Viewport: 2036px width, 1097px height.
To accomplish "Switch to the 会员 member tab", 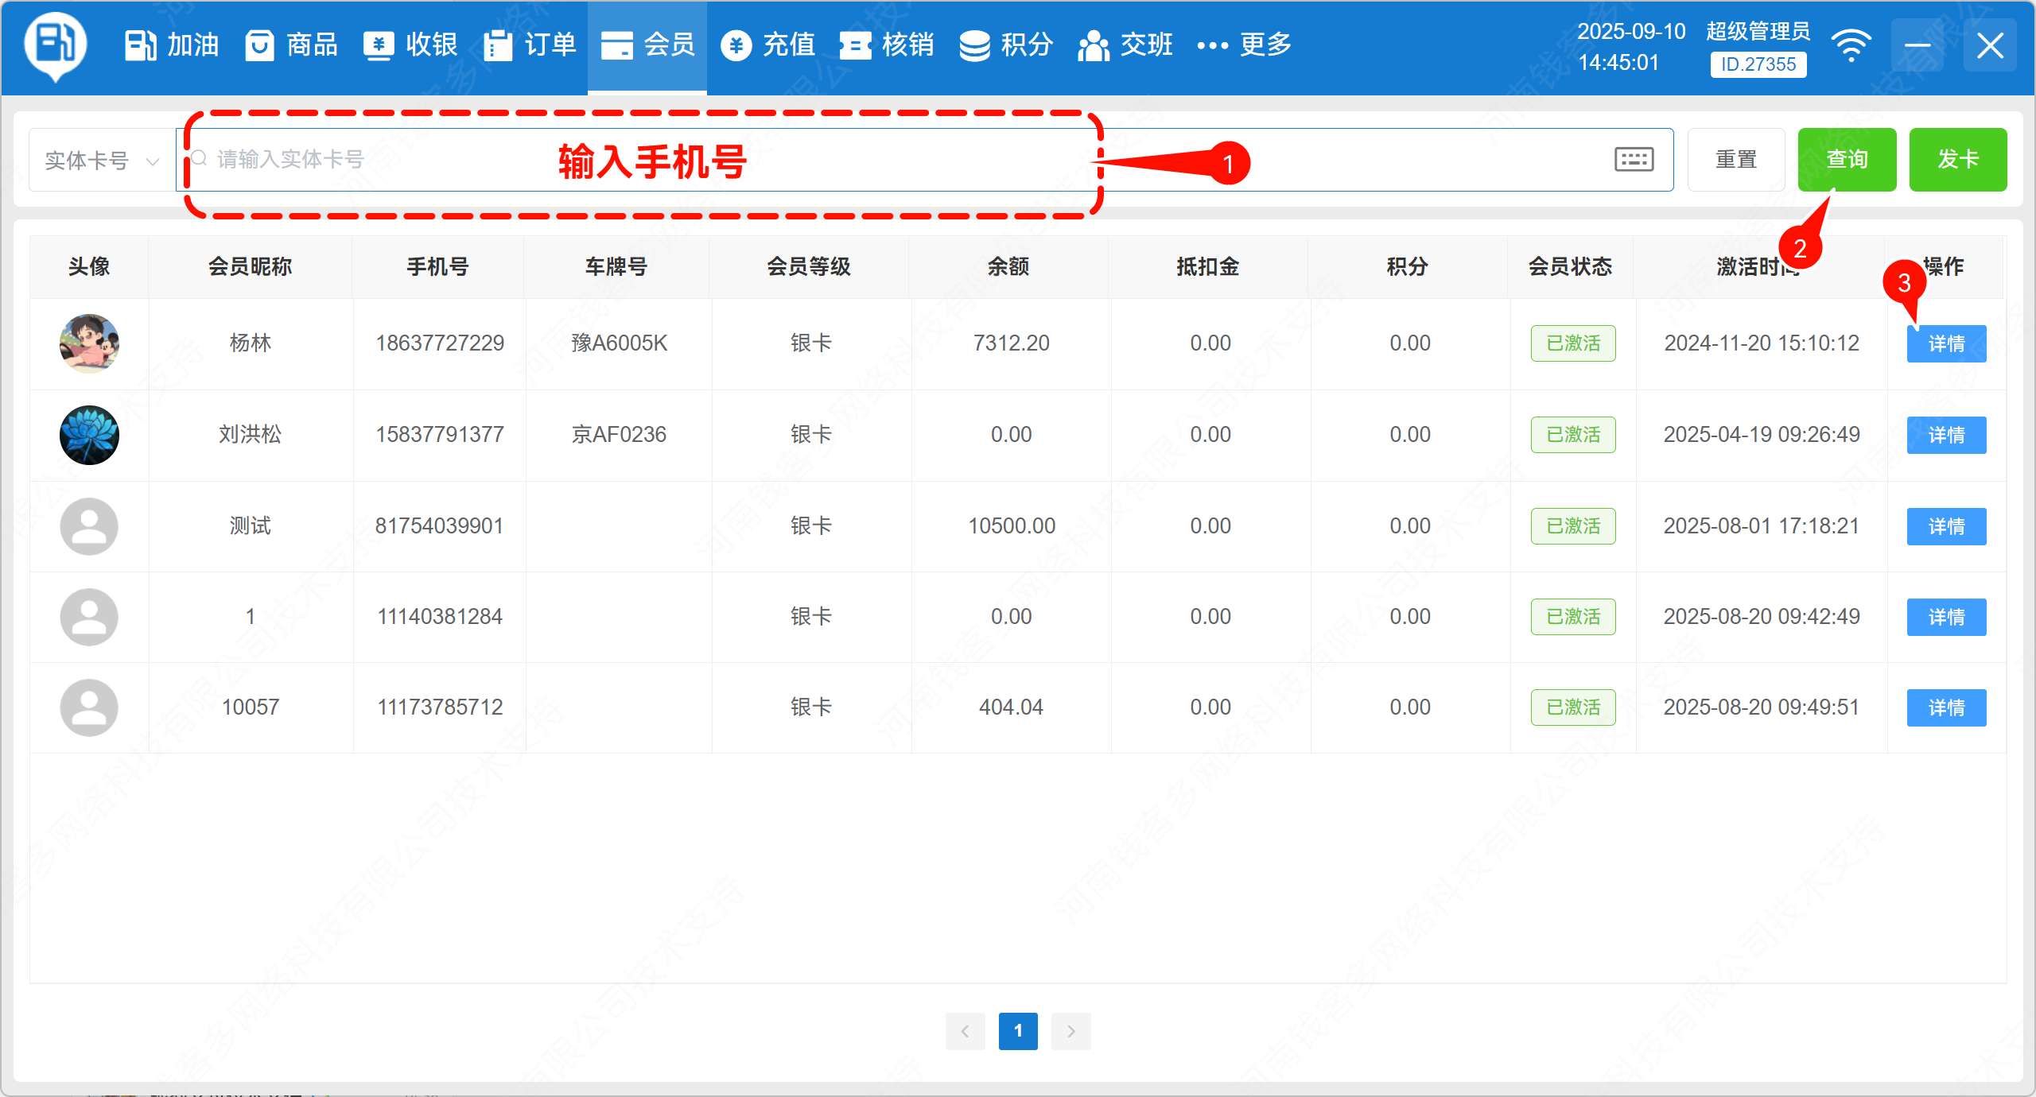I will click(647, 45).
